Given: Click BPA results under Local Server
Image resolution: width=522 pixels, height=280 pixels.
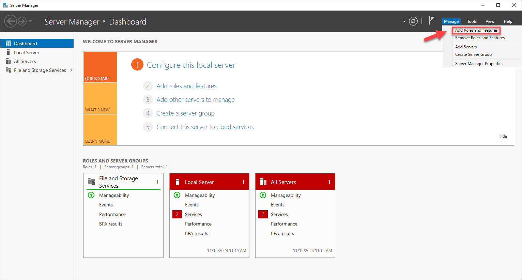Looking at the screenshot, I should point(197,233).
